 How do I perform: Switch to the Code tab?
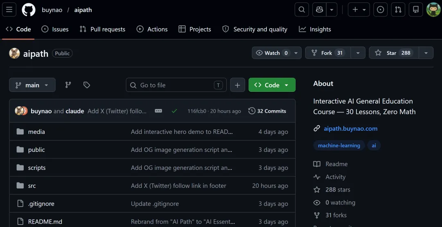point(18,29)
